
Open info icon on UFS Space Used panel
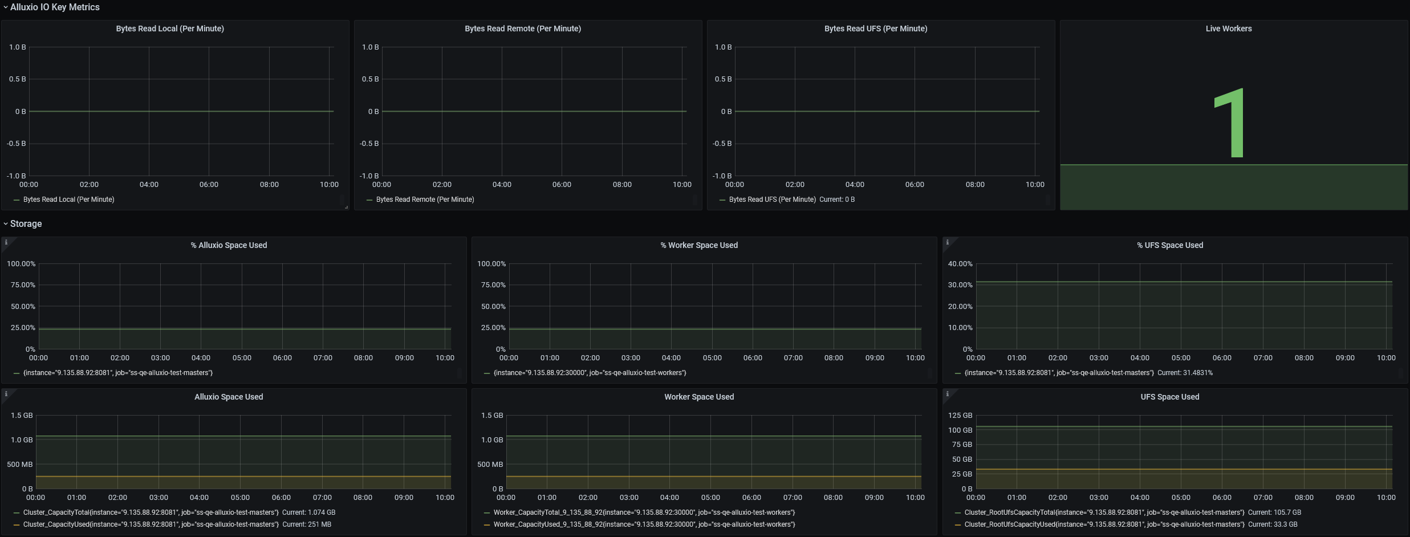(947, 394)
